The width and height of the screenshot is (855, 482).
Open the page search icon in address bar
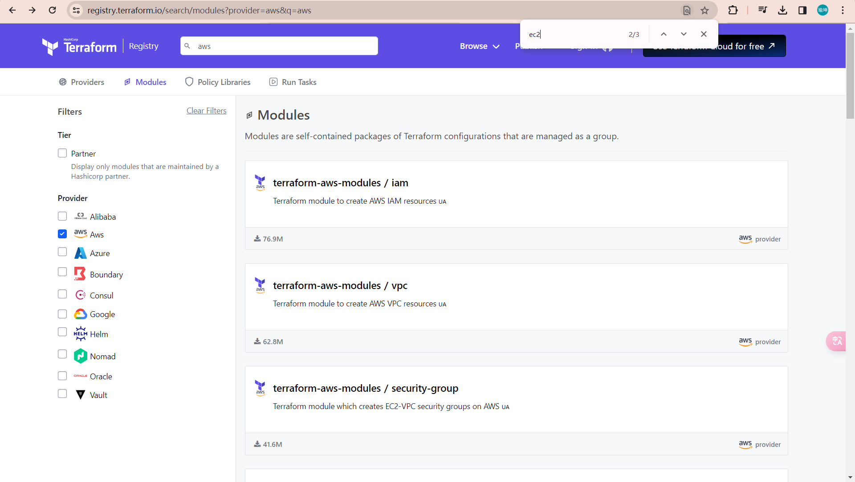click(x=687, y=10)
